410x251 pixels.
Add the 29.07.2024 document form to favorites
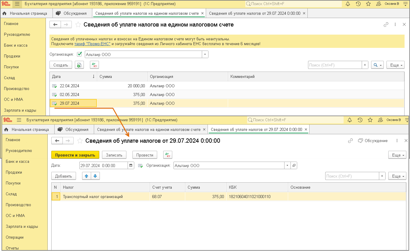pos(80,141)
